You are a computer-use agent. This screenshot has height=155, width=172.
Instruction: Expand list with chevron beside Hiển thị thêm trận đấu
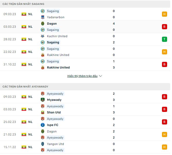101,76
